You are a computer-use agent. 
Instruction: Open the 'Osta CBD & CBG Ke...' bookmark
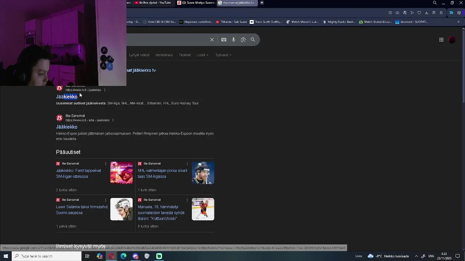click(x=159, y=22)
